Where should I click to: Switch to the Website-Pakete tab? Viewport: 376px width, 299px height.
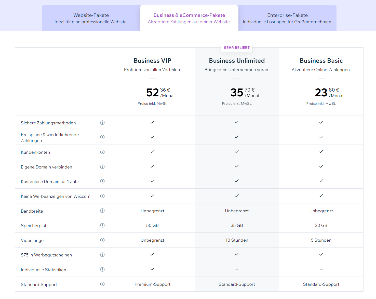pyautogui.click(x=91, y=18)
